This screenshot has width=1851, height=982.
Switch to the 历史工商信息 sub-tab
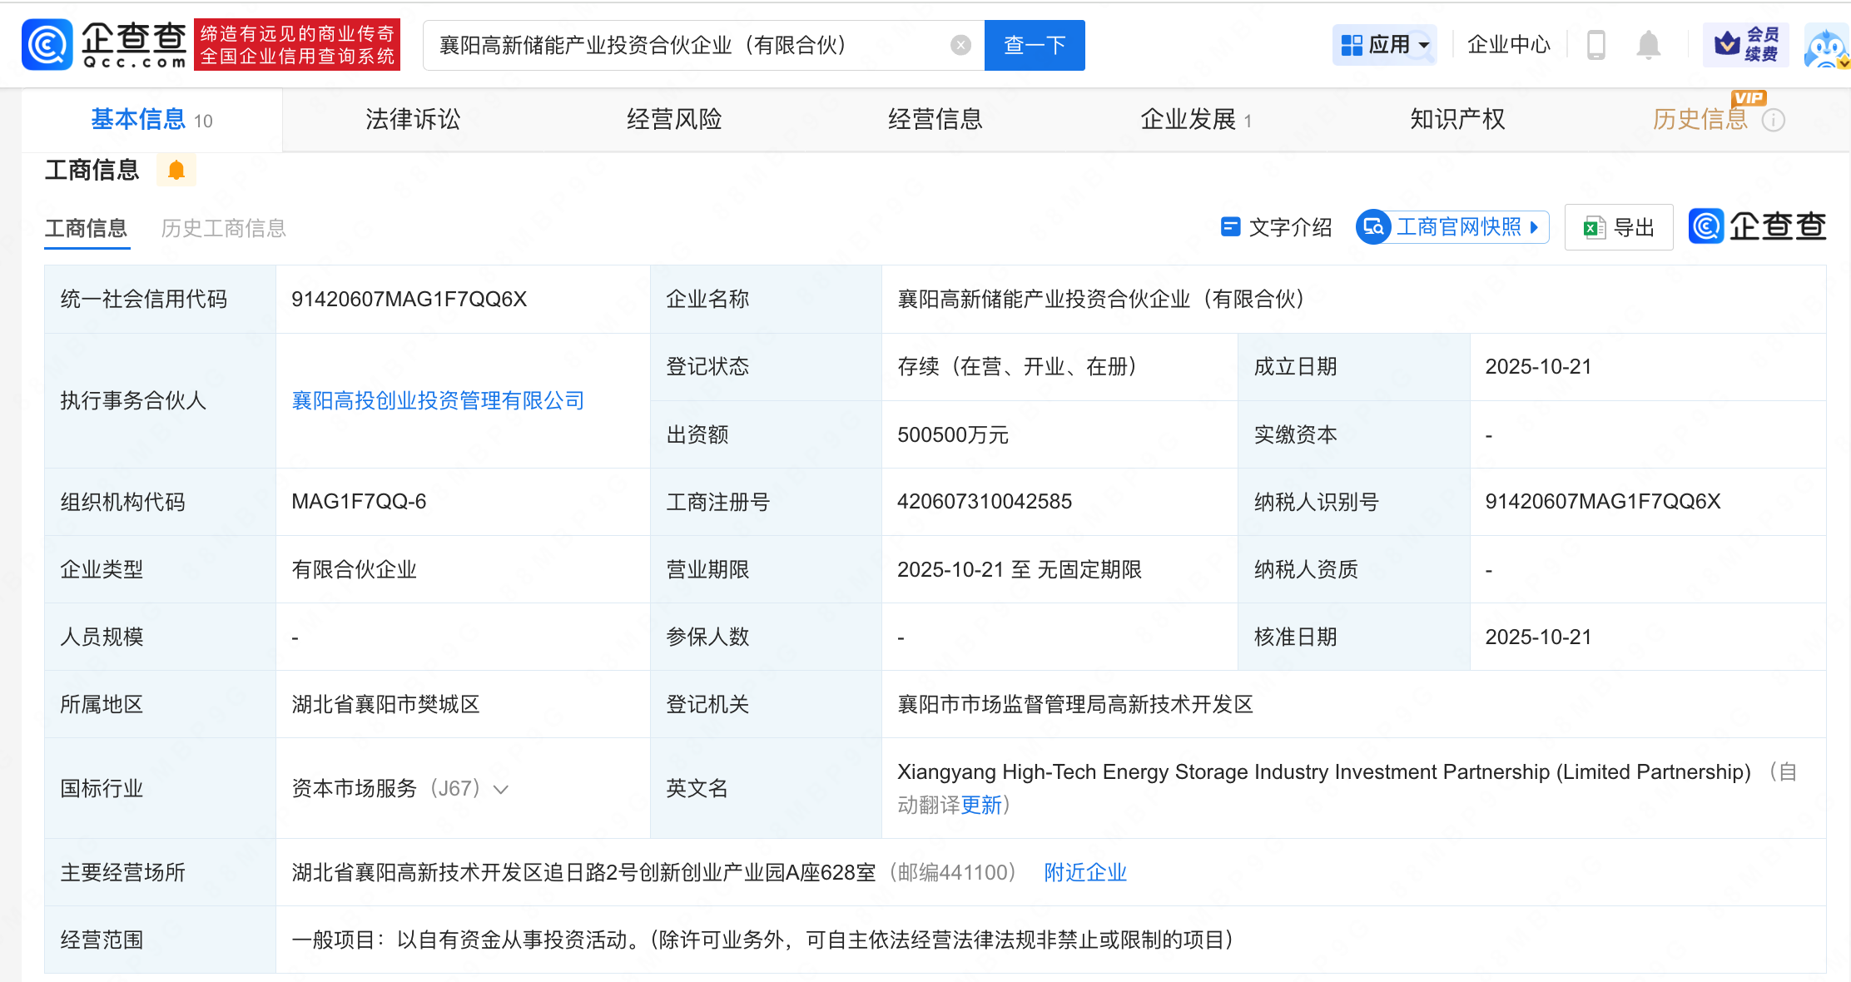point(223,228)
